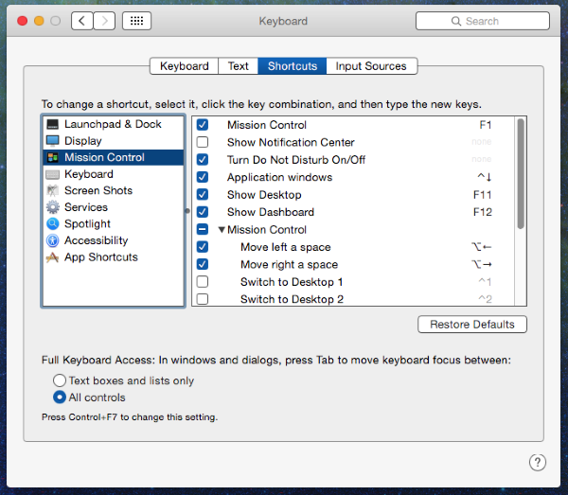Viewport: 568px width, 495px height.
Task: Uncheck Show Dashboard checkbox
Action: click(x=203, y=212)
